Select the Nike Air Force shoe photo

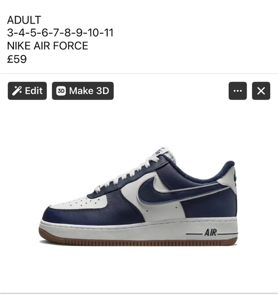(139, 196)
